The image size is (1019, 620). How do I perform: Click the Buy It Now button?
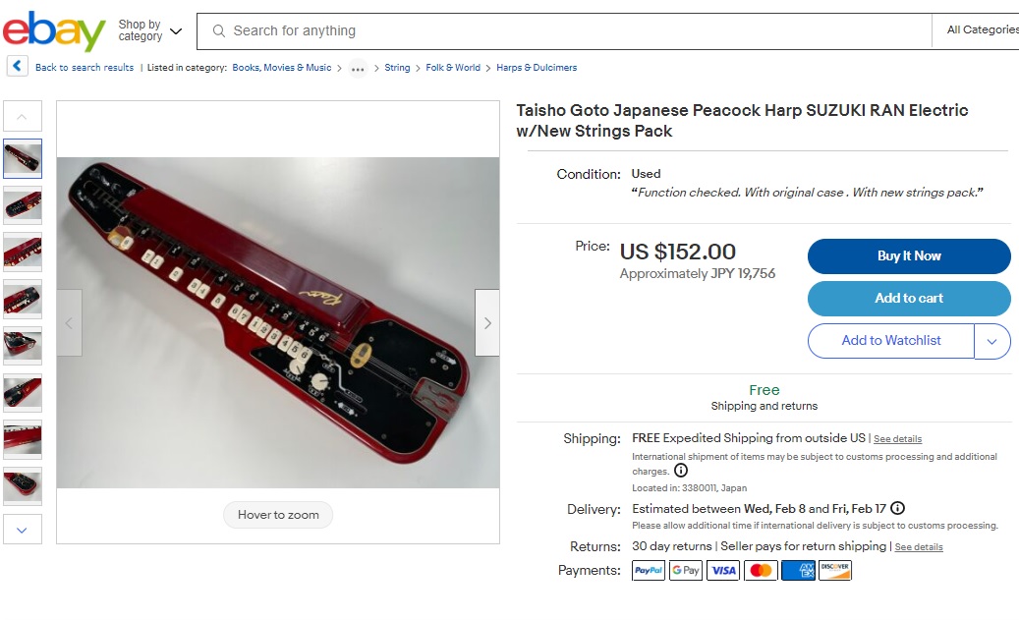coord(909,256)
